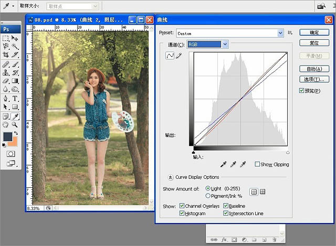This screenshot has width=336, height=246.
Task: Collapse the Curve Display Options section
Action: coord(171,177)
